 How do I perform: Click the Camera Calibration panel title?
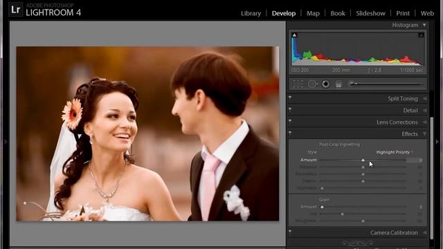coord(394,232)
